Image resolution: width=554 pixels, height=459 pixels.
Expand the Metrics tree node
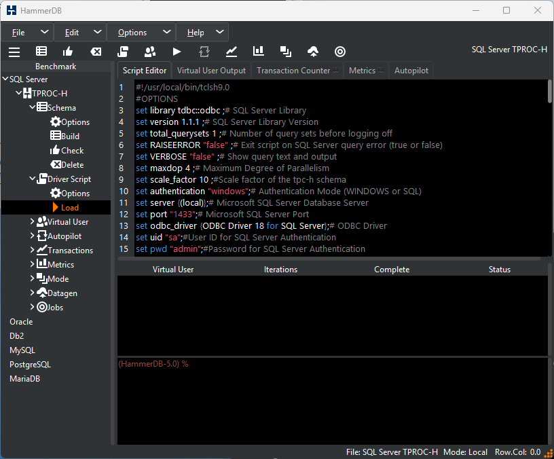(32, 264)
